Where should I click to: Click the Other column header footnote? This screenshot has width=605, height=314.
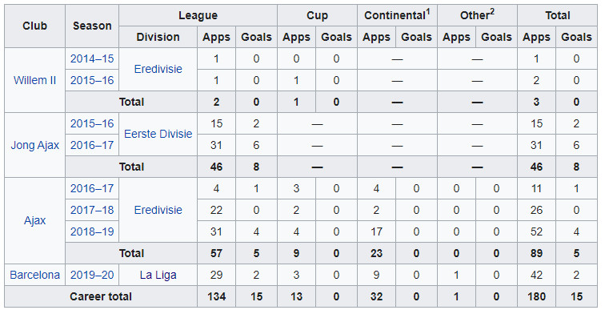[492, 11]
